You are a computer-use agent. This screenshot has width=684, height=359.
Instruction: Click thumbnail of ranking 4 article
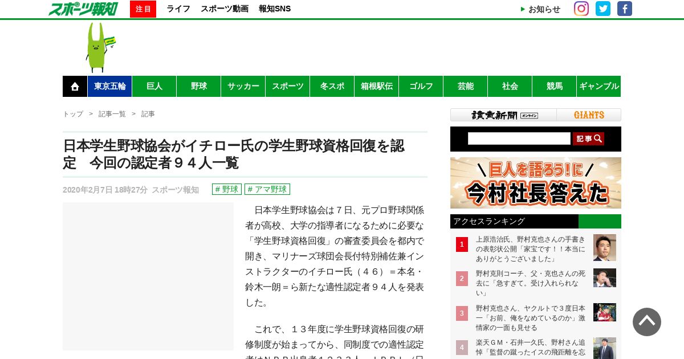[605, 348]
